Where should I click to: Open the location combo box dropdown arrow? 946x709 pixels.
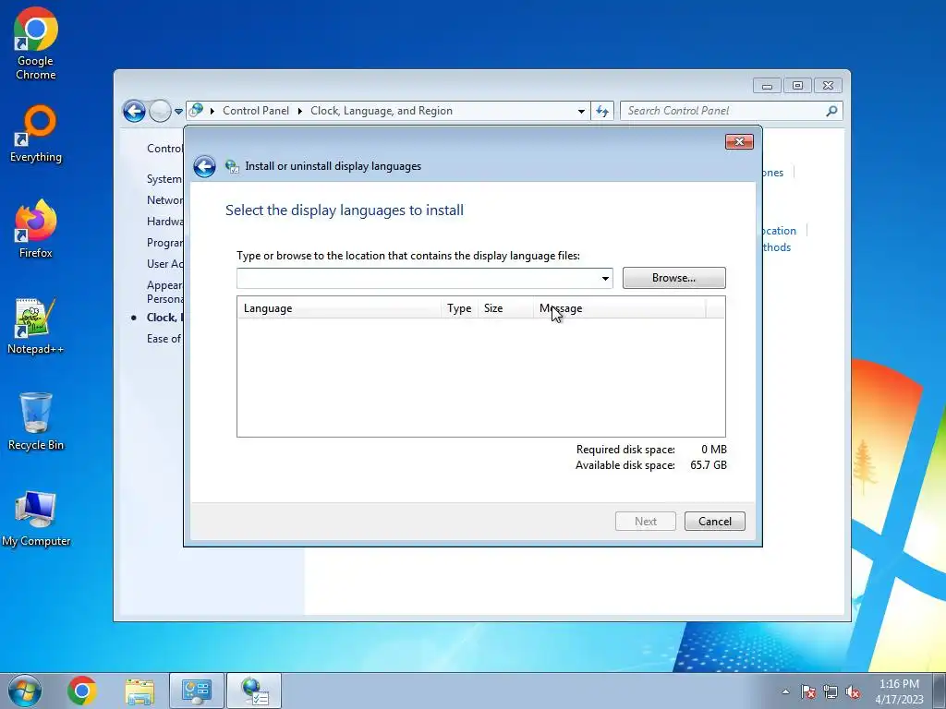[605, 278]
